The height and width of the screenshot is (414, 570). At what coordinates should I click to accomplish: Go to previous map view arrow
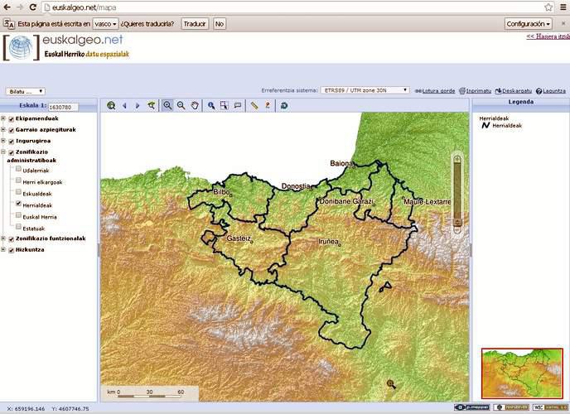[x=124, y=105]
